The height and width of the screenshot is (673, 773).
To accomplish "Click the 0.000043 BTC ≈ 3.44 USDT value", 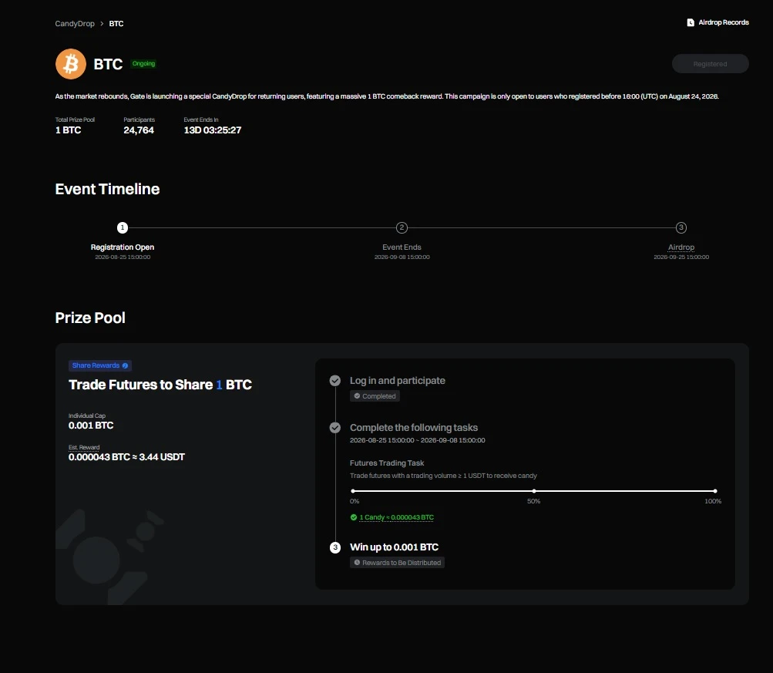I will (x=126, y=457).
